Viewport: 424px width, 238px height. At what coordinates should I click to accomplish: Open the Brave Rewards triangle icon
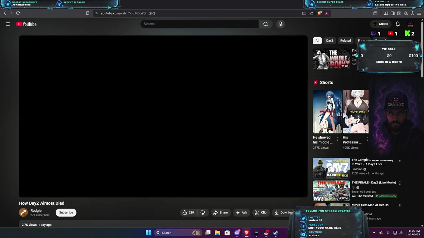pos(327,13)
